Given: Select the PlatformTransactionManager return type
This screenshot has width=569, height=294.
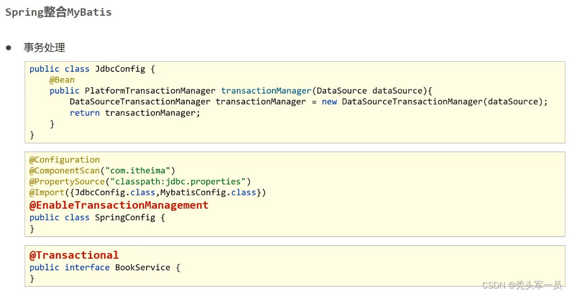Looking at the screenshot, I should [x=150, y=91].
